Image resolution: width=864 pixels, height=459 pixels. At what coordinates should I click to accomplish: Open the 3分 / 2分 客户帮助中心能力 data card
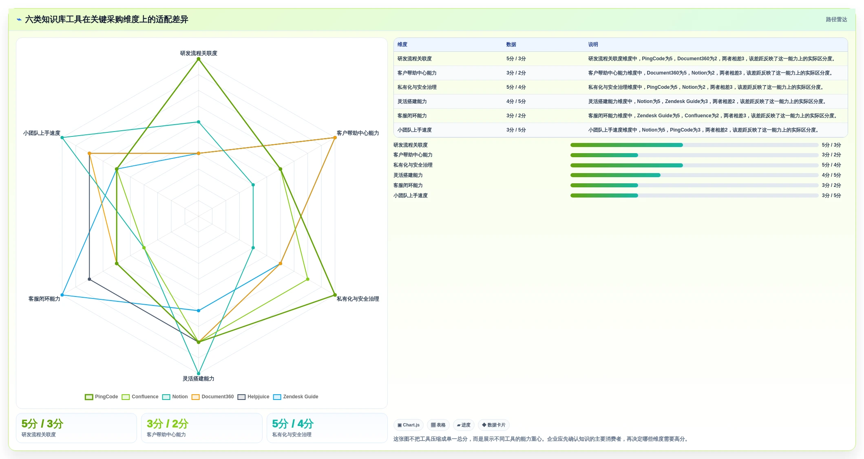coord(201,428)
